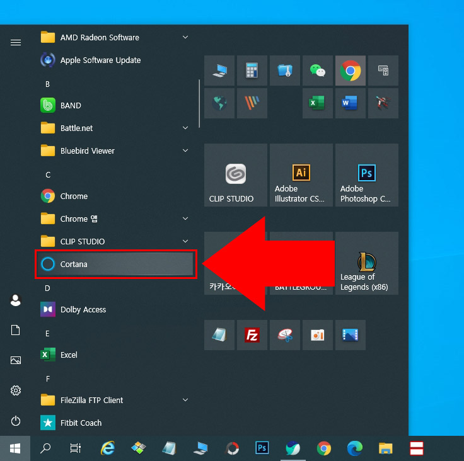Open the green globe tile
Image resolution: width=464 pixels, height=461 pixels.
tap(219, 103)
